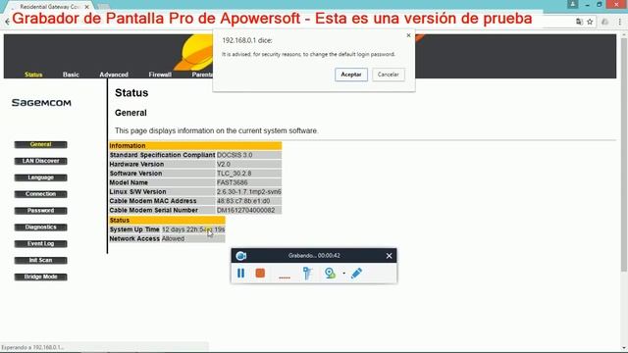This screenshot has width=628, height=353.
Task: Open the Firewall navigation tab
Action: (160, 75)
